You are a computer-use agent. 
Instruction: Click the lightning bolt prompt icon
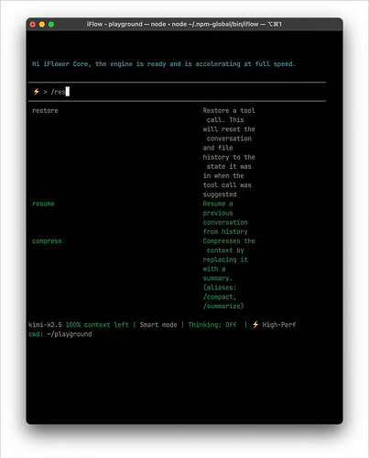point(37,92)
